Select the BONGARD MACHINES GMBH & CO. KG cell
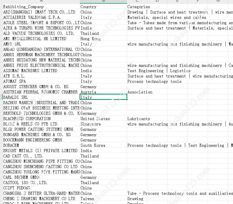Viewport: 233px width, 204px height. click(41, 135)
